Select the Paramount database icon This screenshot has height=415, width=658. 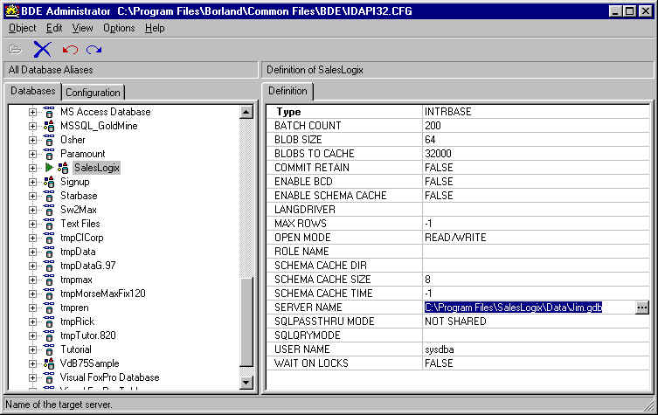pyautogui.click(x=49, y=154)
